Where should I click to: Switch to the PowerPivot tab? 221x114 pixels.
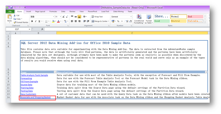92,12
